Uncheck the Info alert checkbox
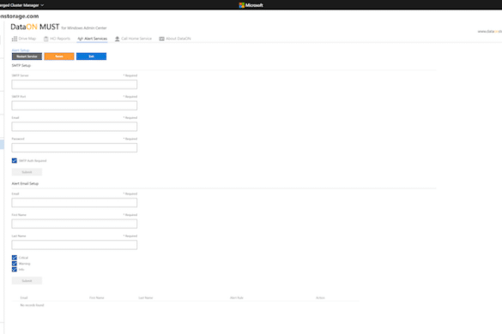 15,270
